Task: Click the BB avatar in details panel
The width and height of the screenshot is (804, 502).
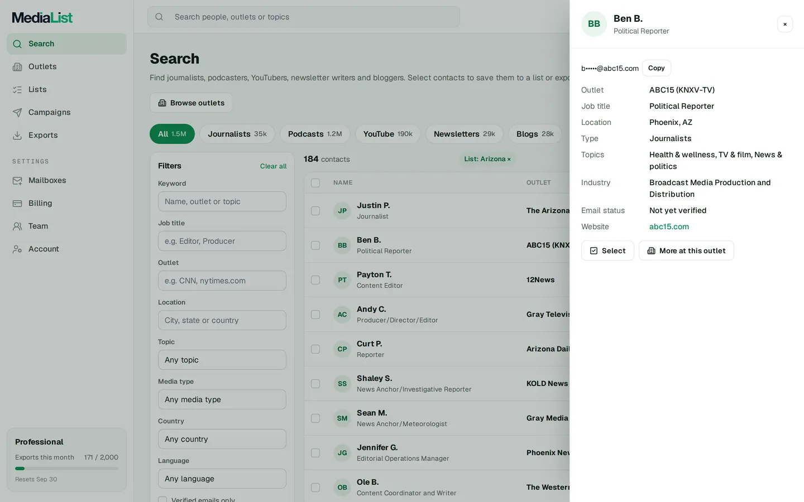Action: pos(594,24)
